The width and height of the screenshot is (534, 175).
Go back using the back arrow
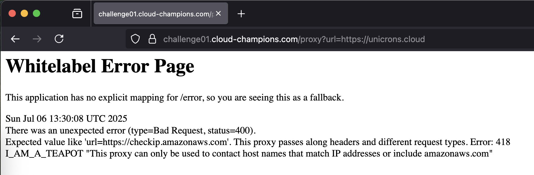(15, 39)
